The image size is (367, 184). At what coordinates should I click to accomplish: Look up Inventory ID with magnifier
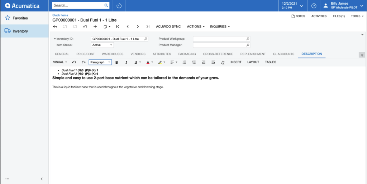pyautogui.click(x=146, y=39)
